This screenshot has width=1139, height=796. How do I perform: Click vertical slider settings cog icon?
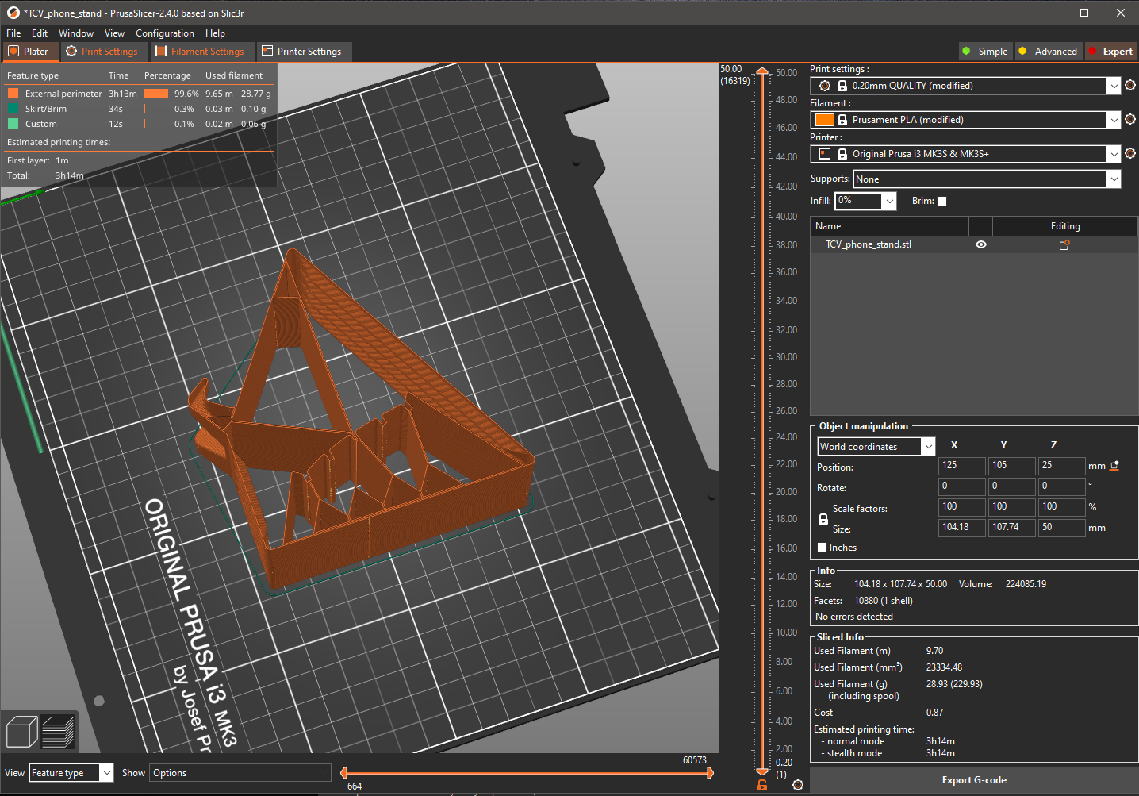[x=798, y=785]
